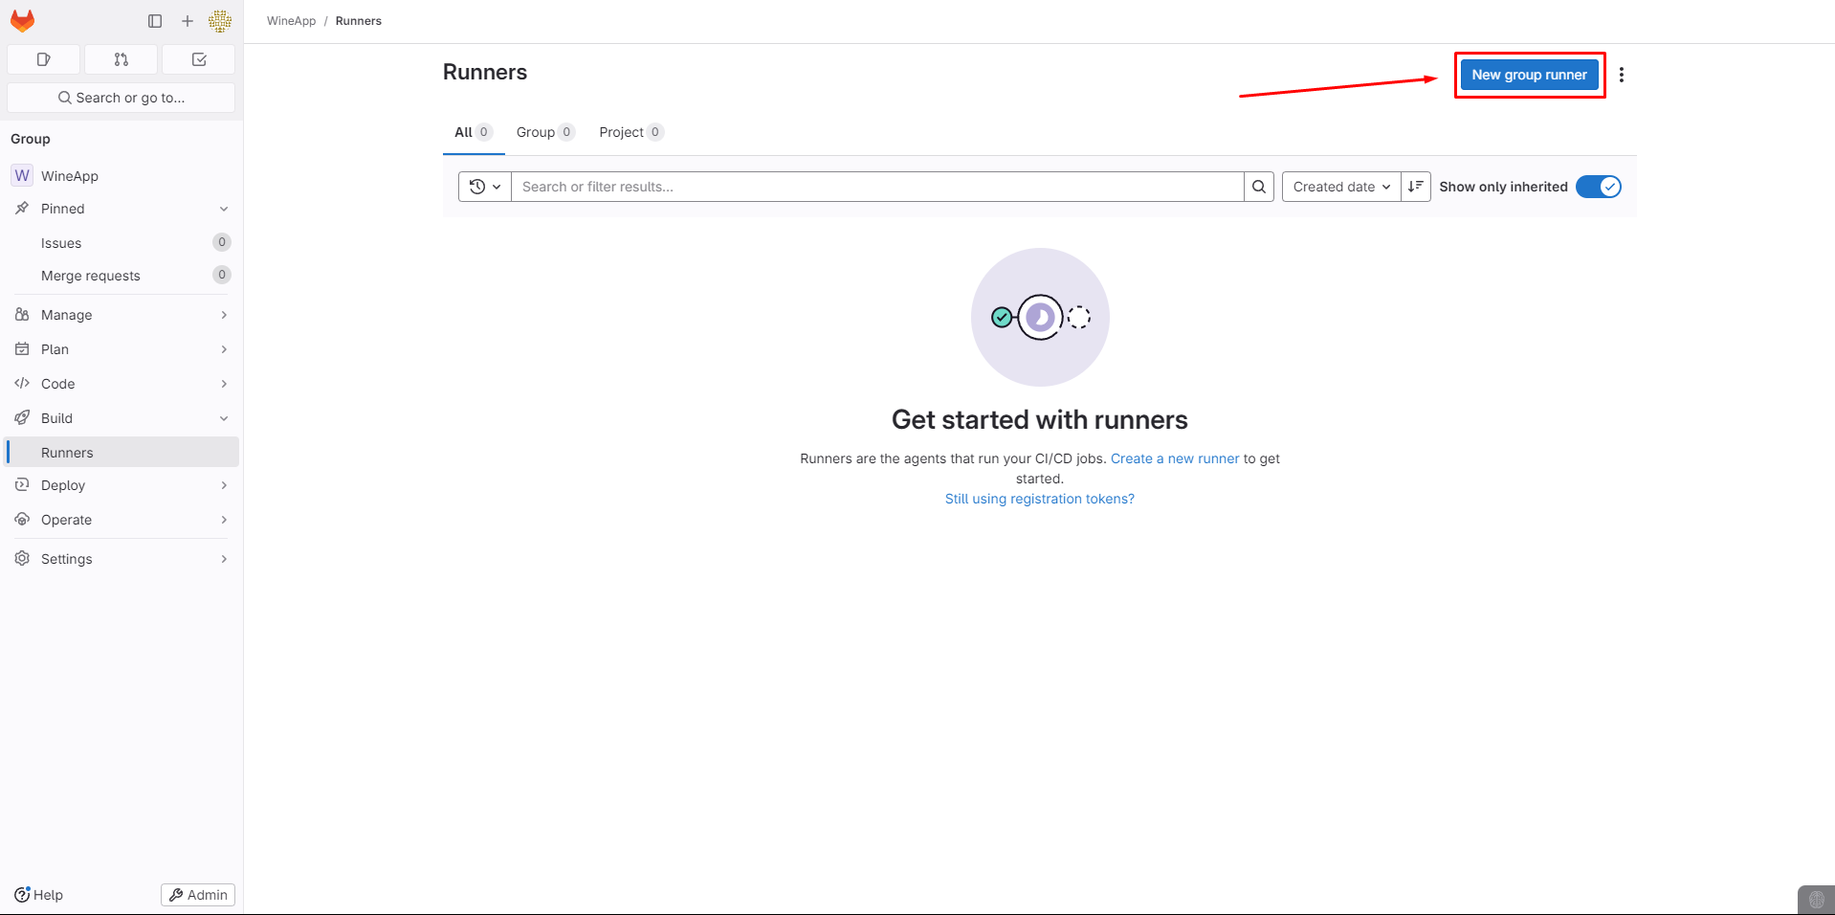
Task: Open the Created date sort dropdown
Action: 1341,187
